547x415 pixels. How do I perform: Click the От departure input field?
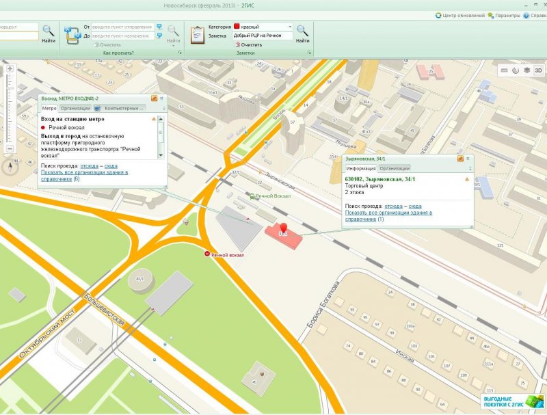coord(123,27)
